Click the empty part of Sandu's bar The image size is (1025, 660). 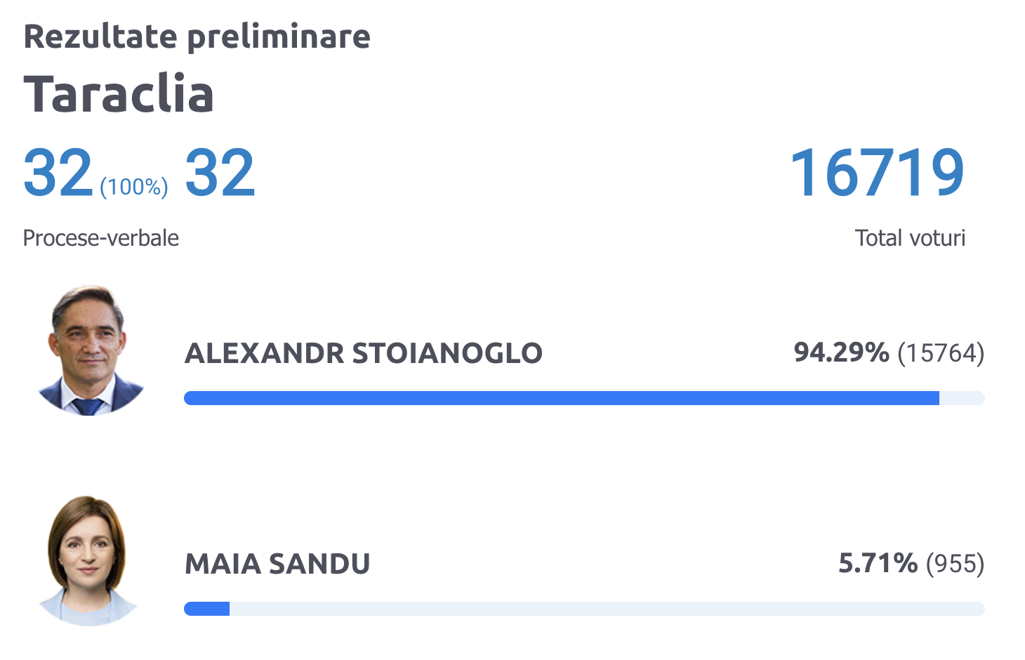tap(607, 609)
